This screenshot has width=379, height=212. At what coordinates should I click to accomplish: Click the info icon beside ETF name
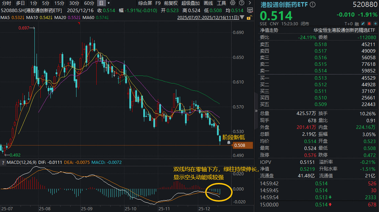click(x=313, y=5)
